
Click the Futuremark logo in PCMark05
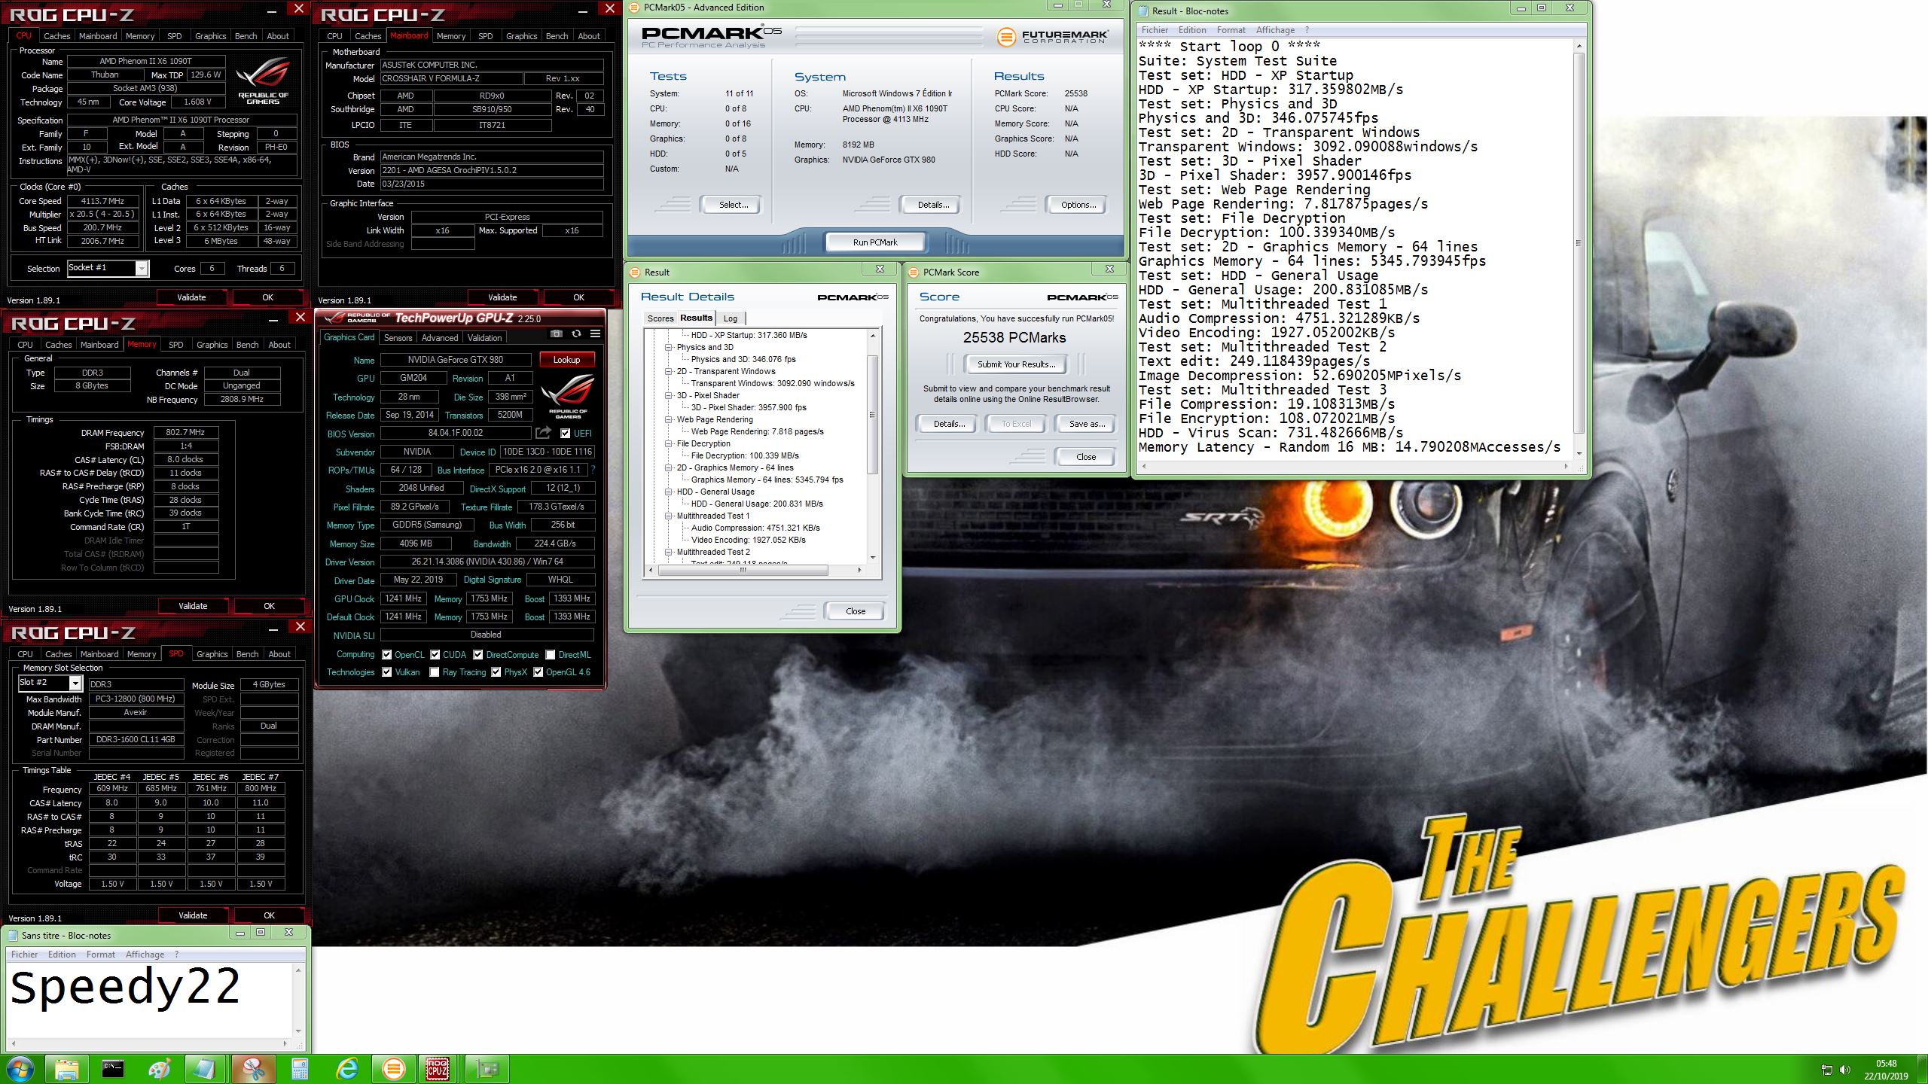[x=1053, y=37]
